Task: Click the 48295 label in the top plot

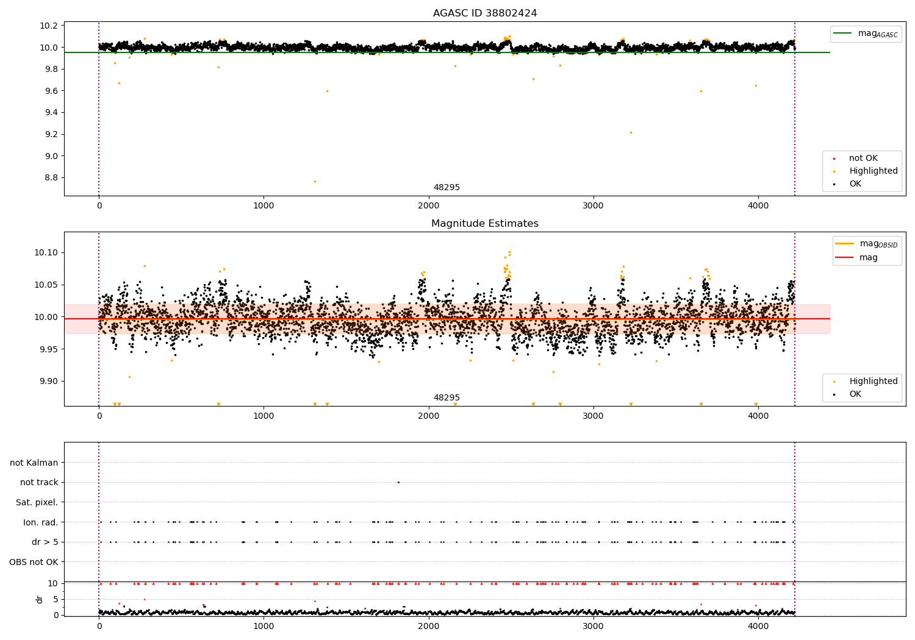Action: 447,188
